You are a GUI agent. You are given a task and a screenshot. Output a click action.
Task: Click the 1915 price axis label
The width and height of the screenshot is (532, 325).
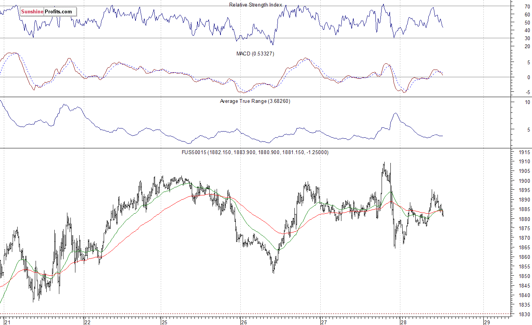click(x=525, y=152)
